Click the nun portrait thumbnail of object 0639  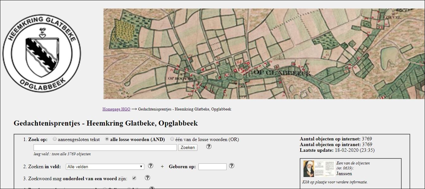pos(309,169)
